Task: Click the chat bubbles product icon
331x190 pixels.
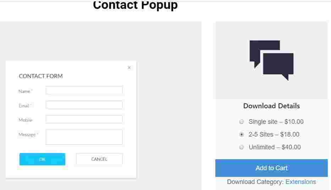Action: coord(271,60)
